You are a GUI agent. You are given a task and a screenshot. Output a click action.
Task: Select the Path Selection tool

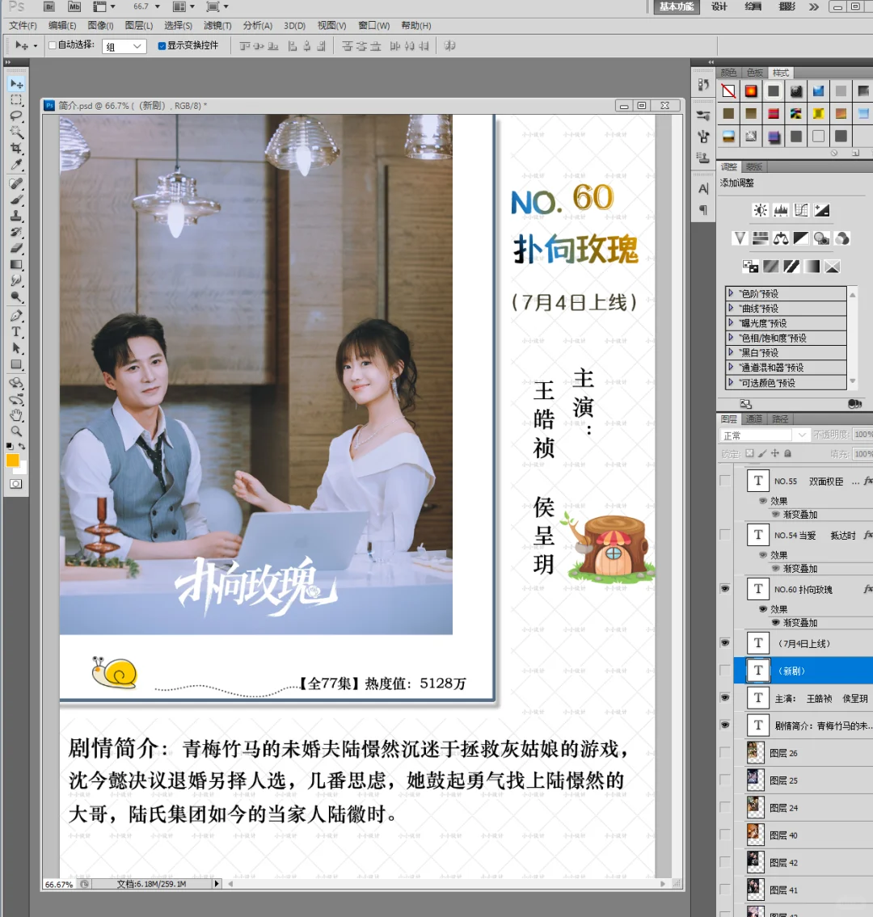click(x=16, y=348)
